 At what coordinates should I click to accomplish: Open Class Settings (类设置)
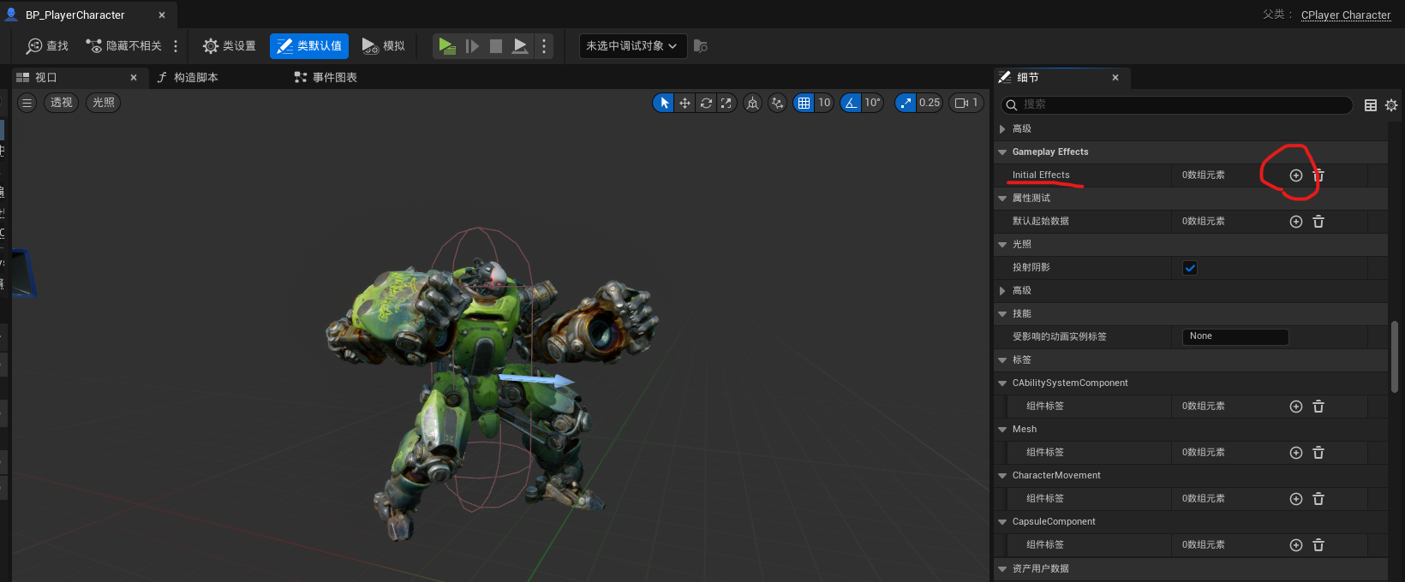230,46
